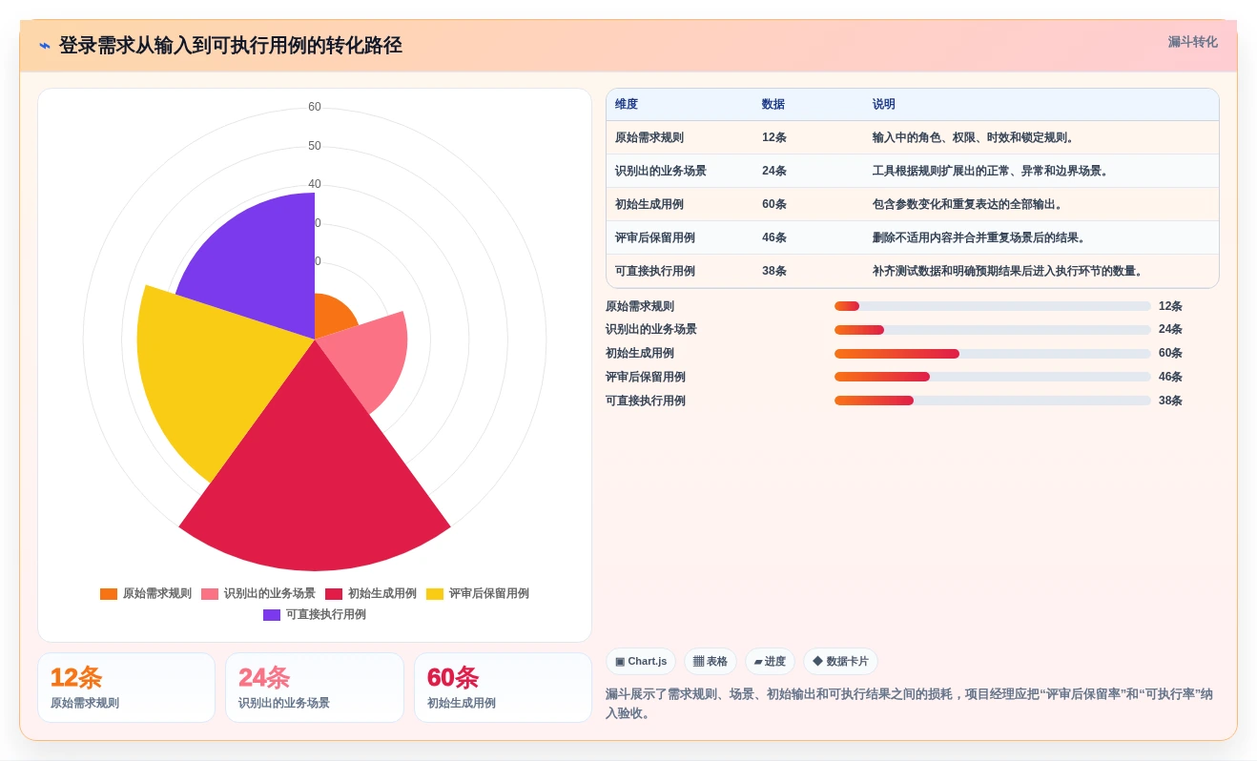Click the chart axis label 60
This screenshot has height=761, width=1257.
[x=315, y=107]
